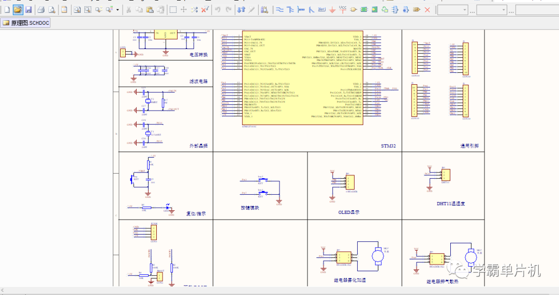Select the Place Bus Entry tool
Viewport: 559px width, 295px height.
coord(311,10)
